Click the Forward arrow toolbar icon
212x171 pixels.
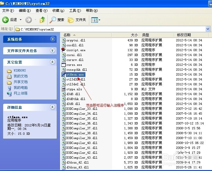click(29, 20)
